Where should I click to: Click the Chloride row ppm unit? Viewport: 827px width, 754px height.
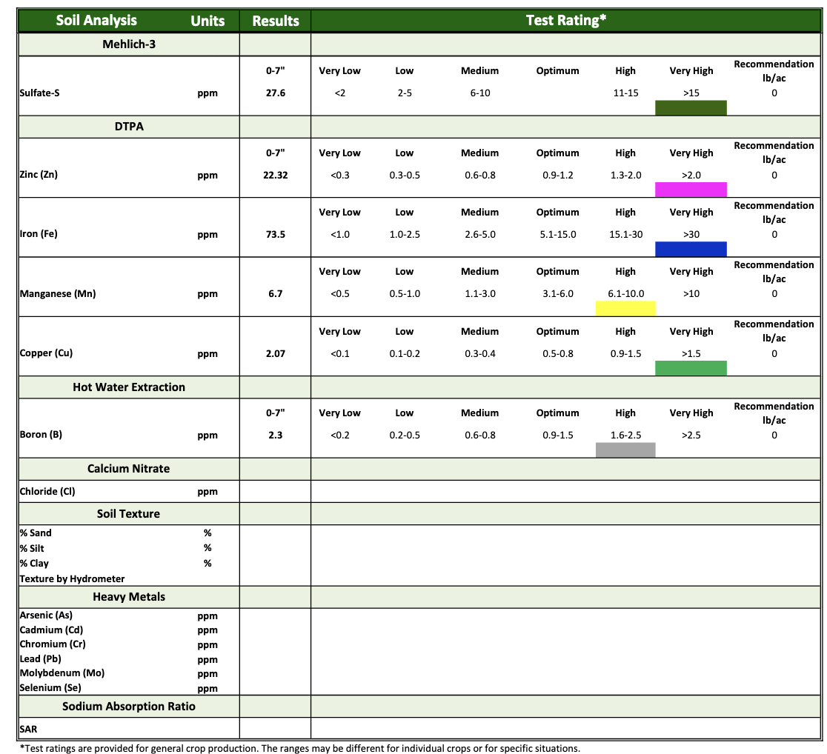click(207, 492)
